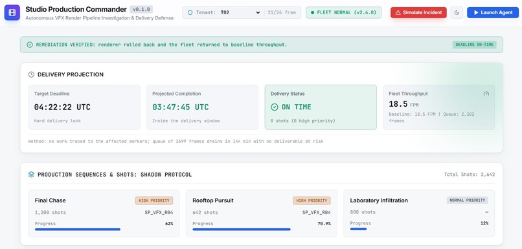The height and width of the screenshot is (249, 522).
Task: Click the film-strip app logo icon
Action: [12, 13]
